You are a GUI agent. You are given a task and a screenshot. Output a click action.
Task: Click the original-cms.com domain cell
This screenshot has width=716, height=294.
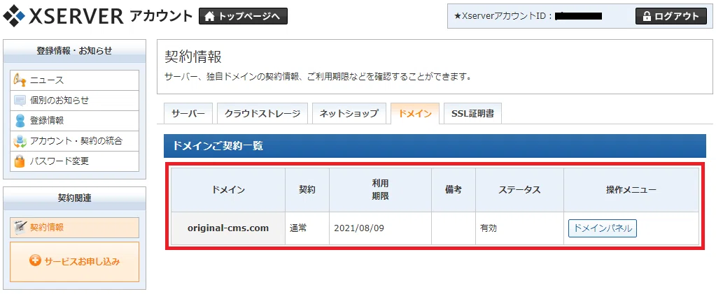[228, 228]
